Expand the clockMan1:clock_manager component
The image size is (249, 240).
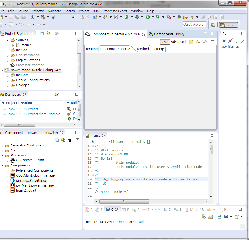click(x=8, y=176)
